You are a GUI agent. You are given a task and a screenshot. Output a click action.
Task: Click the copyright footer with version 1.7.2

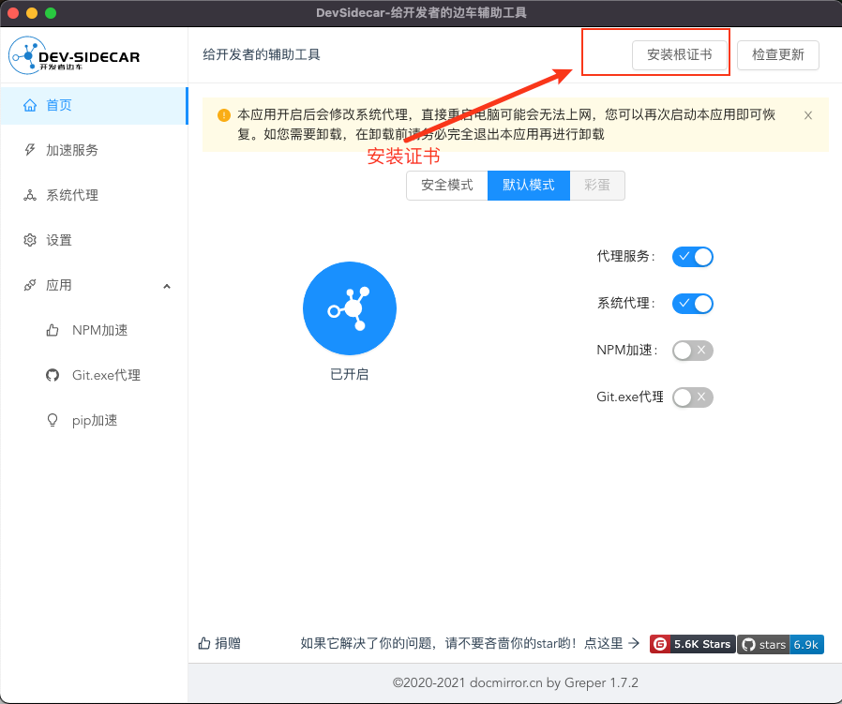click(516, 682)
